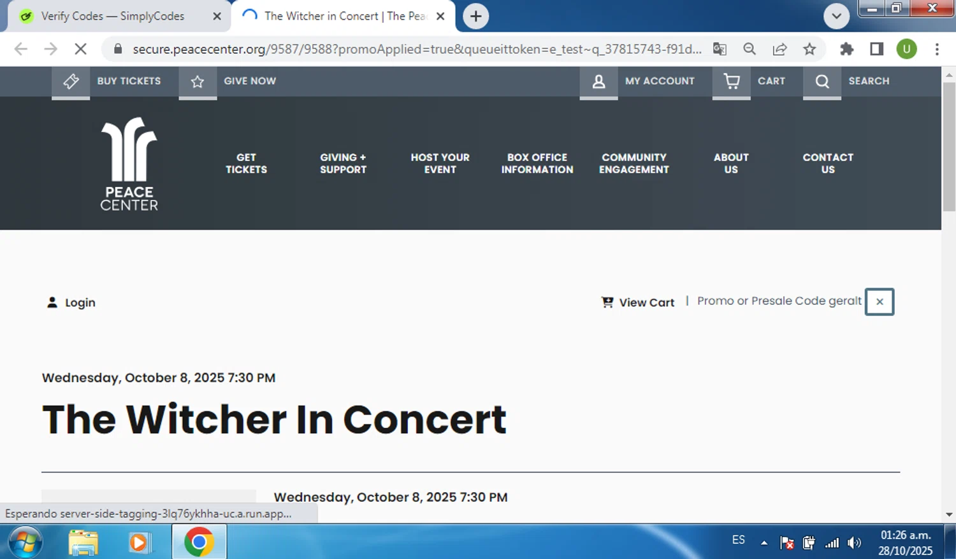The image size is (956, 559).
Task: Open the Box Office Information menu
Action: [x=537, y=164]
